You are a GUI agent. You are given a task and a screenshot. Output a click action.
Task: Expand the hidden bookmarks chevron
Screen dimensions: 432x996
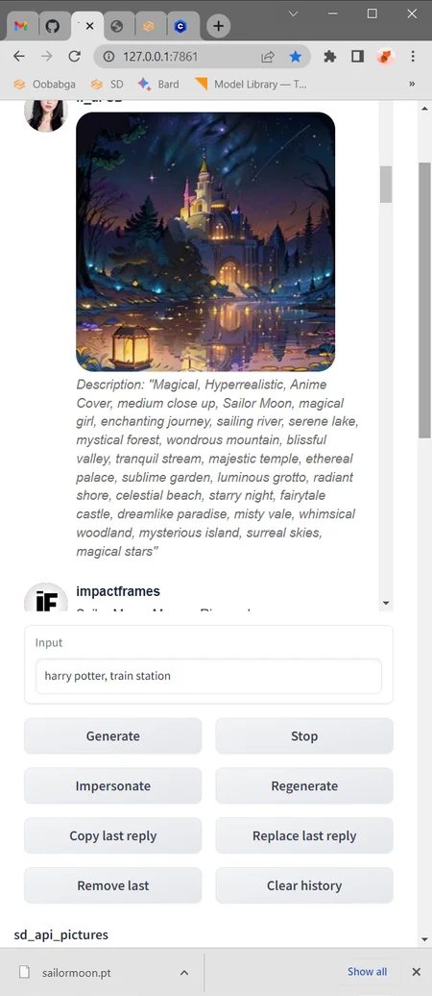pyautogui.click(x=412, y=84)
